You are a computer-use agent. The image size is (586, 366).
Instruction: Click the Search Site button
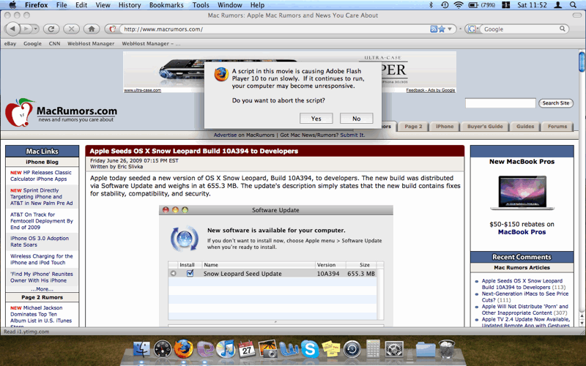(x=556, y=103)
